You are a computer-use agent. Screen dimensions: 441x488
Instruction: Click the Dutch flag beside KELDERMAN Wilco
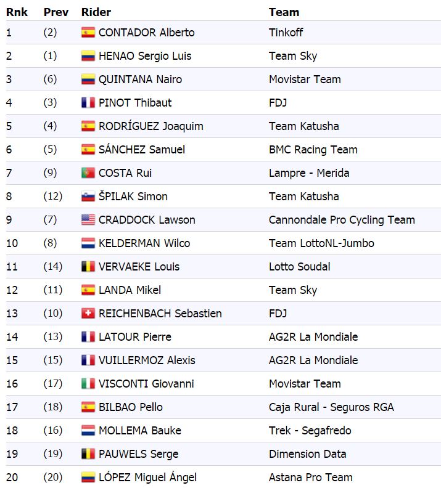tap(88, 243)
